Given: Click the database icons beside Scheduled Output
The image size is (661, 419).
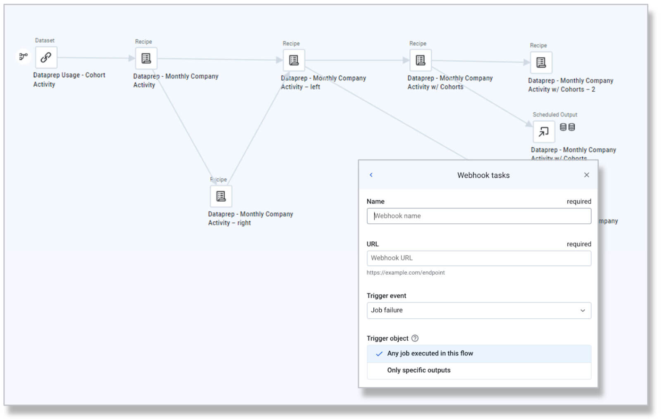Looking at the screenshot, I should click(567, 127).
